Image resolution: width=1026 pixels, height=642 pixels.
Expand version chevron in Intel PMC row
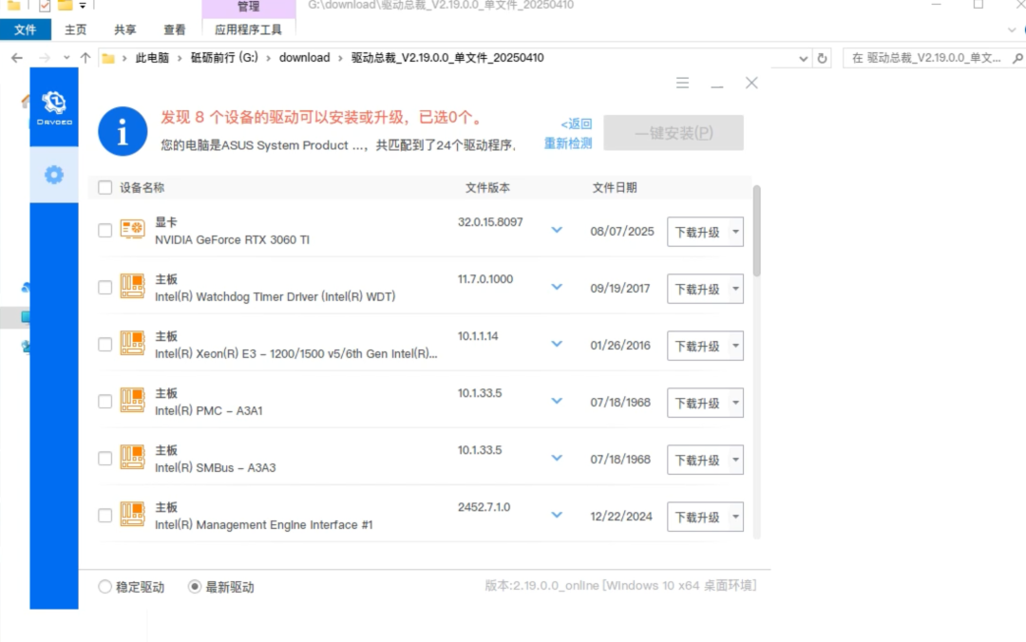[557, 401]
